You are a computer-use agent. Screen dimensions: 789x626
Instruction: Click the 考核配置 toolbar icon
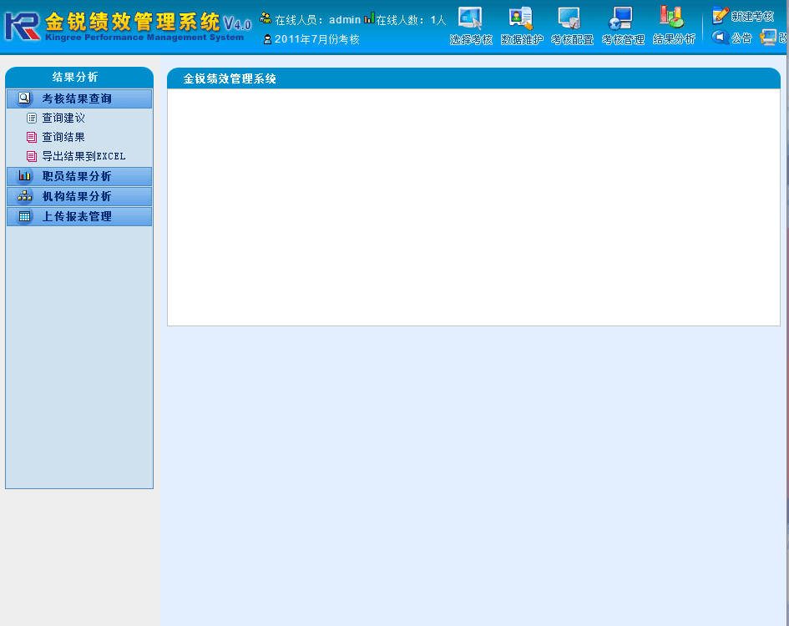coord(570,18)
